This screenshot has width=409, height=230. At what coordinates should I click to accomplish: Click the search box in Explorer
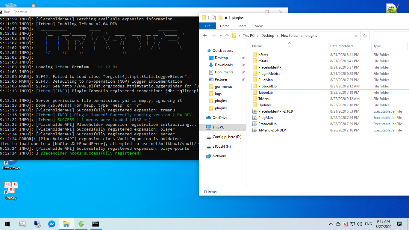coord(391,36)
